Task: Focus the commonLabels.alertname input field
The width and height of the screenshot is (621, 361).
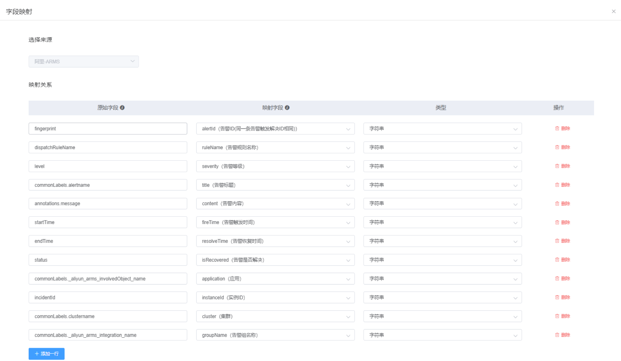Action: tap(108, 185)
